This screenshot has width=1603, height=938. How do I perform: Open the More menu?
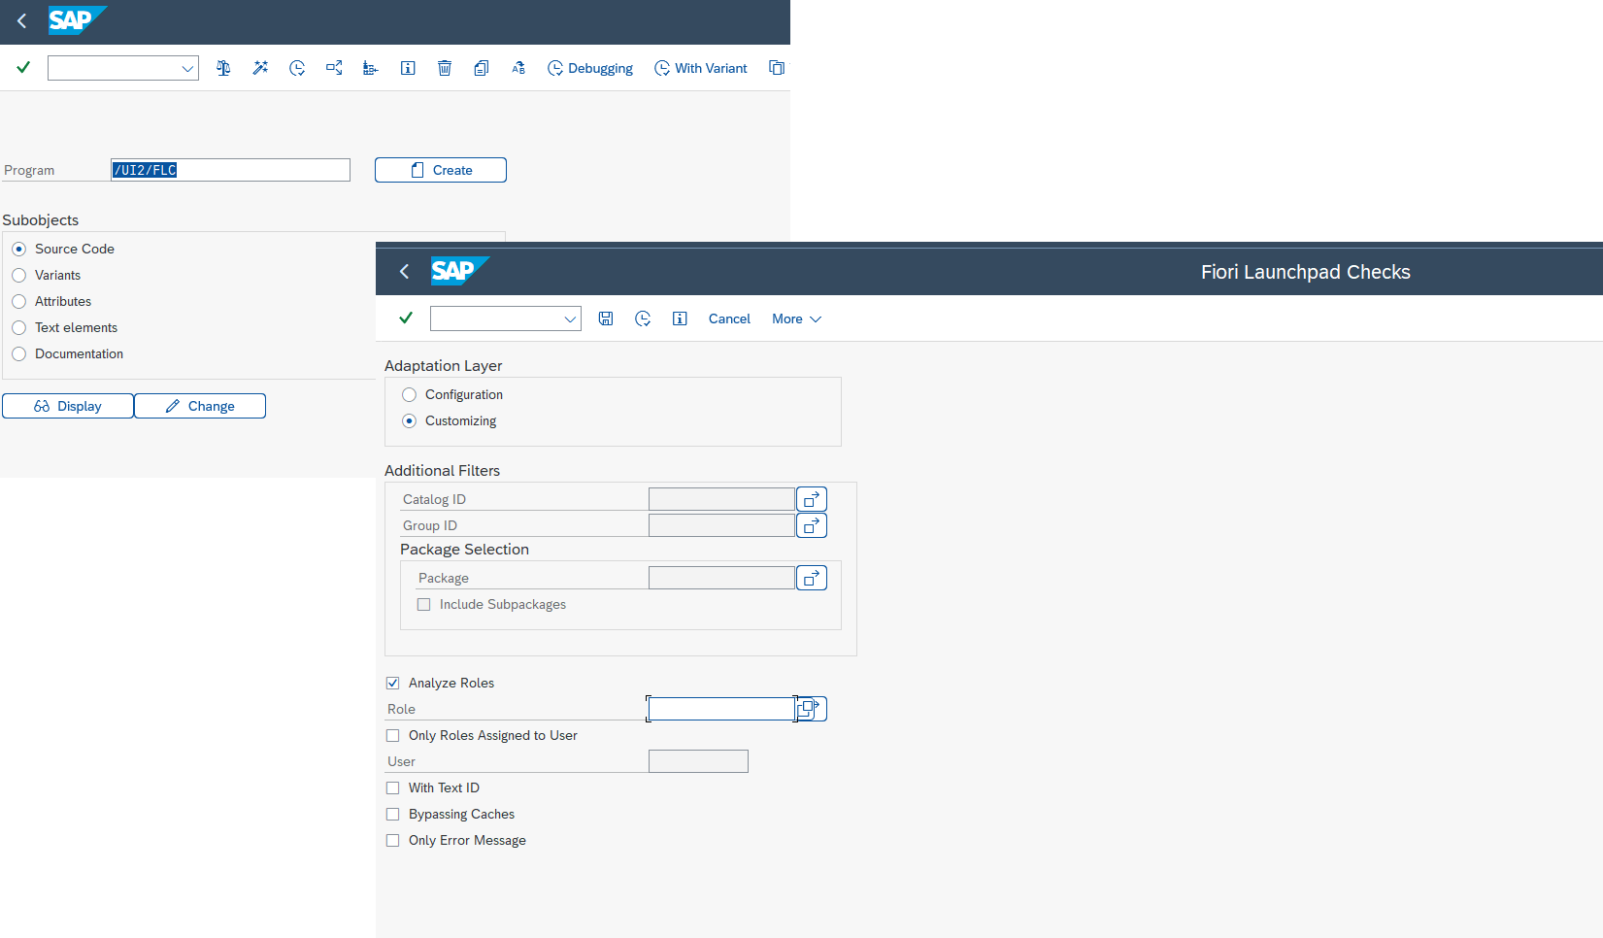tap(796, 318)
